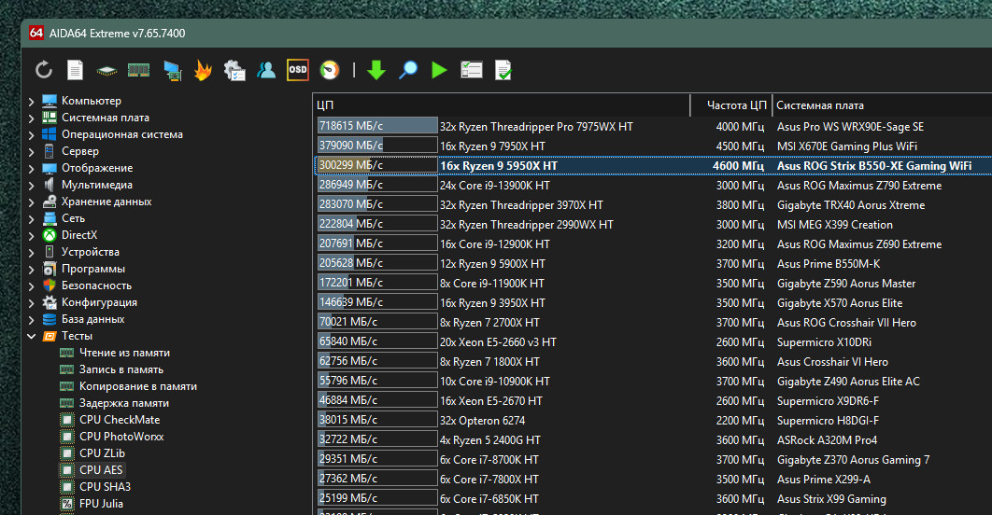Open the Запись в память test
This screenshot has height=515, width=992.
pos(120,369)
